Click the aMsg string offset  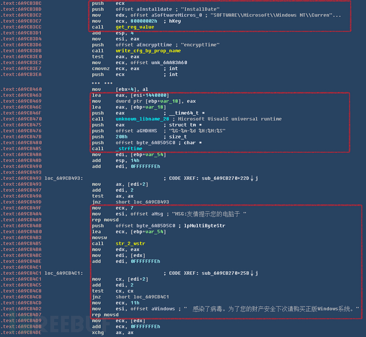pyautogui.click(x=157, y=214)
